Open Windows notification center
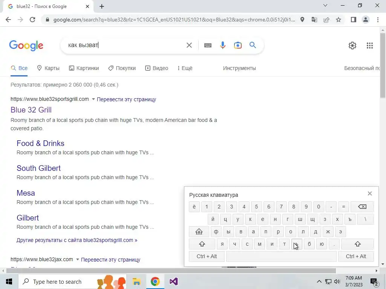 click(x=374, y=282)
